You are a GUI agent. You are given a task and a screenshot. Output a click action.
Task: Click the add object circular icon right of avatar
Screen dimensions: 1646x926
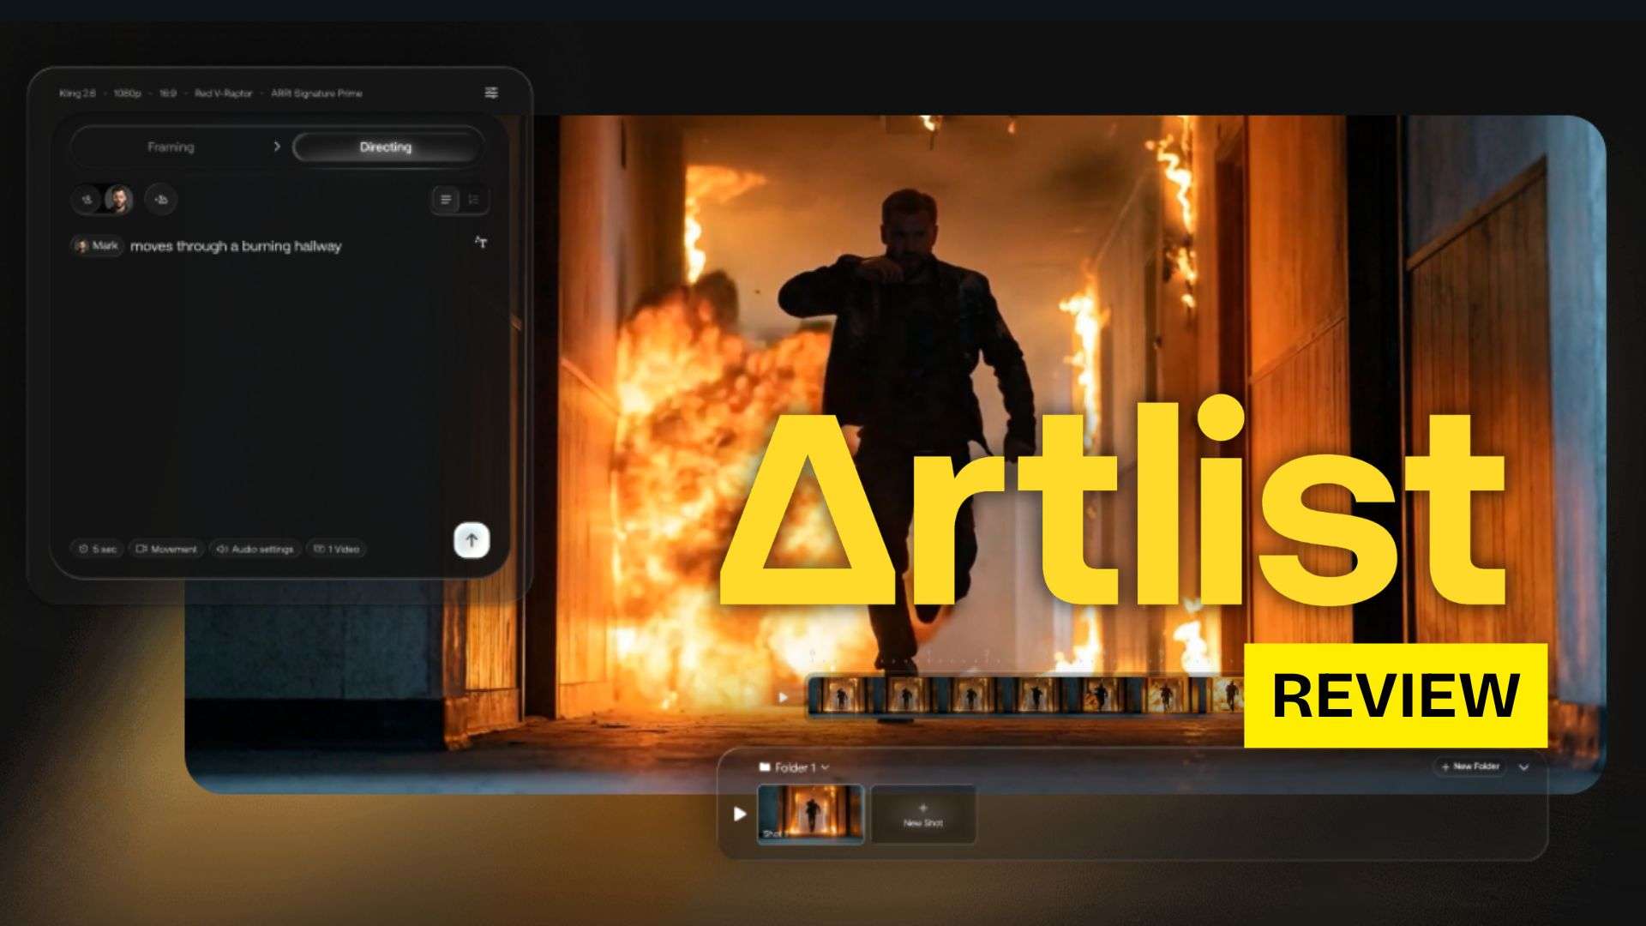[x=161, y=200]
